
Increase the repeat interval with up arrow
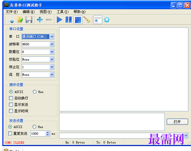[x=47, y=132]
